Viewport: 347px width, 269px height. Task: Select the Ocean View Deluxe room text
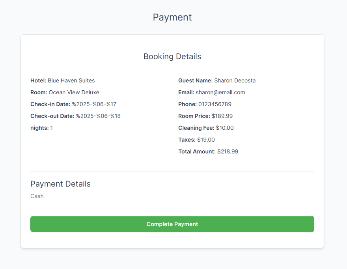(x=74, y=92)
